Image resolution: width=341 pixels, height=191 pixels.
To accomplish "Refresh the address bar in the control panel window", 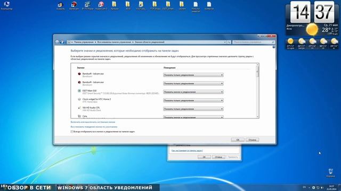I will click(229, 42).
